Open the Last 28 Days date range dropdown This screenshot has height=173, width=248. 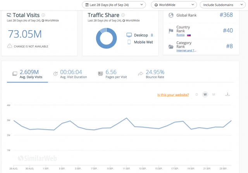tap(114, 5)
